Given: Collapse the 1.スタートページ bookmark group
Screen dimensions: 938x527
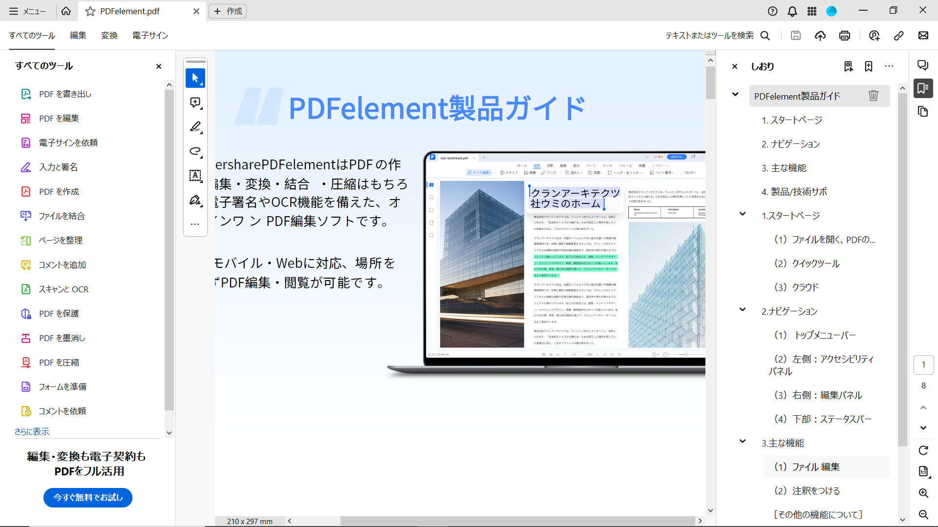Looking at the screenshot, I should click(743, 214).
